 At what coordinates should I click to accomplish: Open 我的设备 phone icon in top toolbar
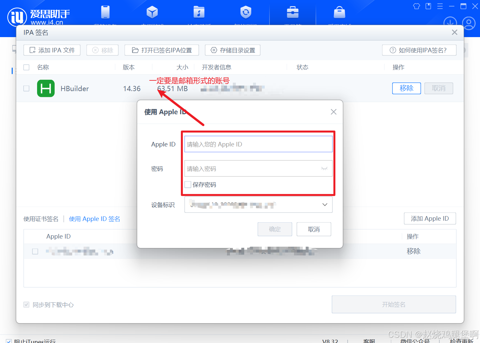coord(105,12)
